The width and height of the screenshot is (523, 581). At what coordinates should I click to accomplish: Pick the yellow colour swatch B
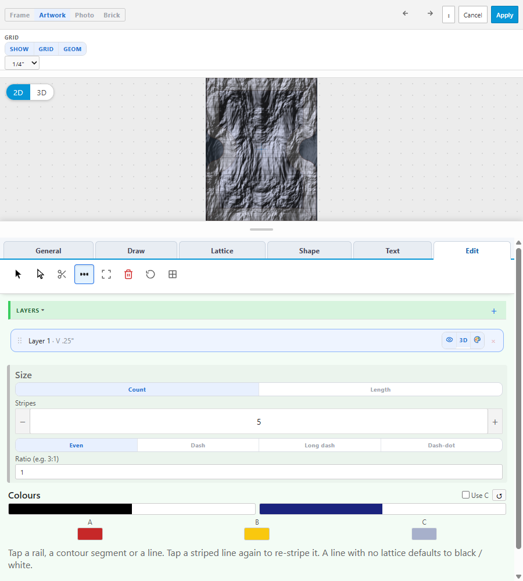[256, 534]
